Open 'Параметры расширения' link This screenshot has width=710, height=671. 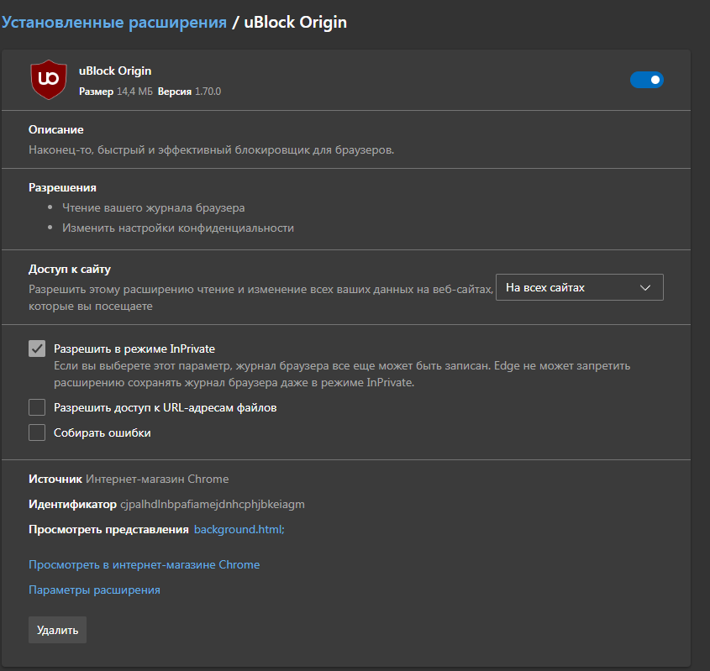click(x=94, y=590)
